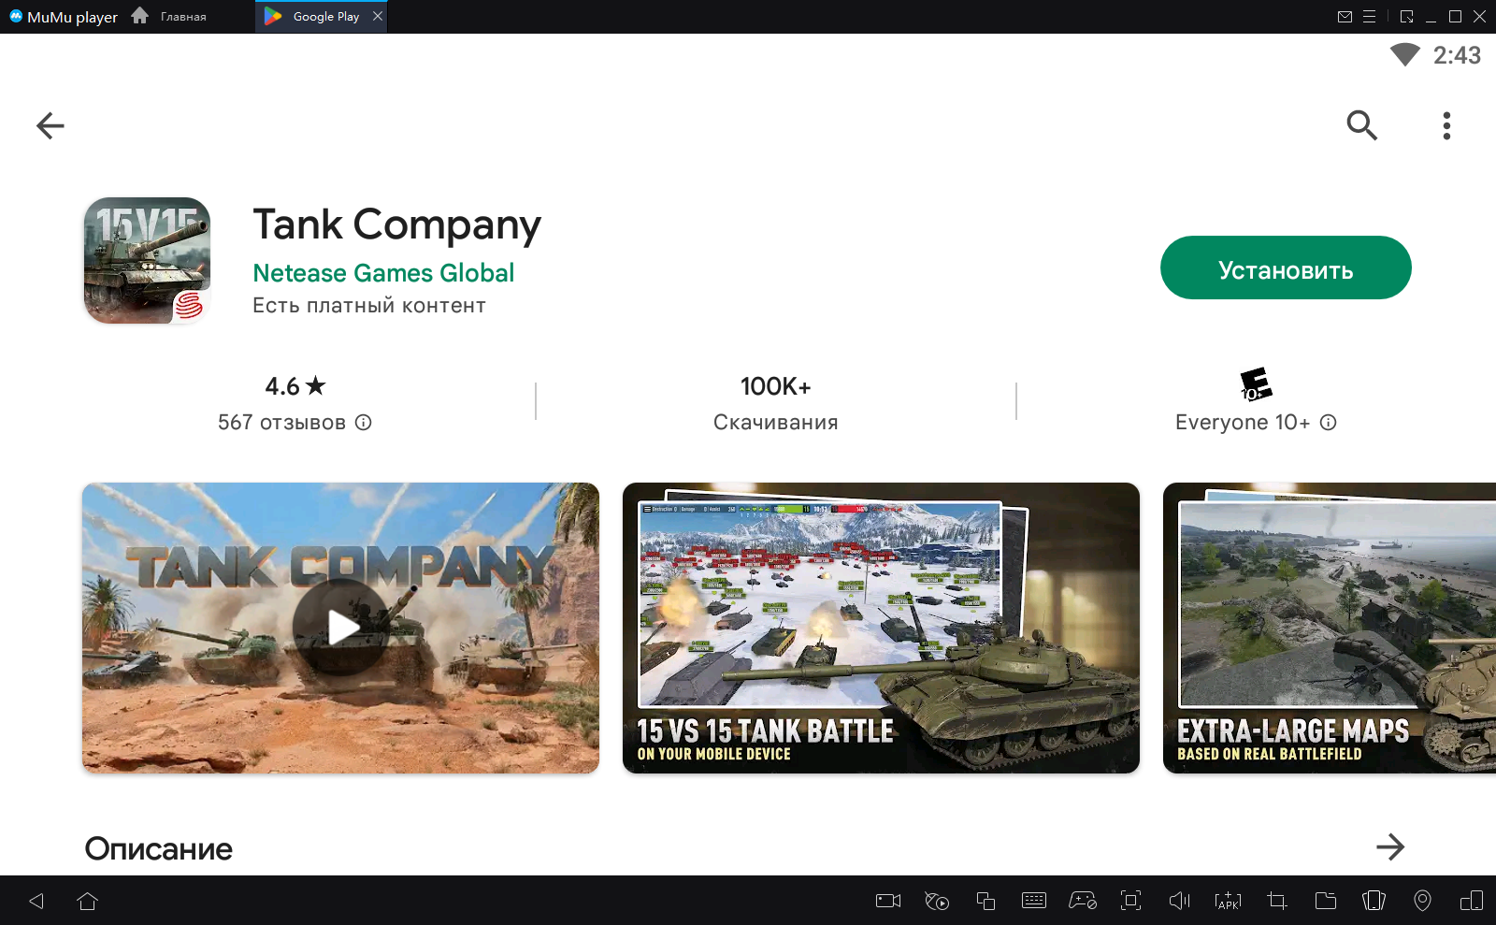Open the three-dot more options menu
The image size is (1496, 925).
pos(1446,125)
